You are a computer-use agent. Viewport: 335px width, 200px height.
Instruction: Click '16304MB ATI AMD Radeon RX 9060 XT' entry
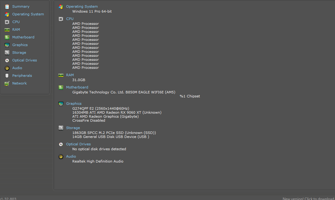[x=117, y=112]
